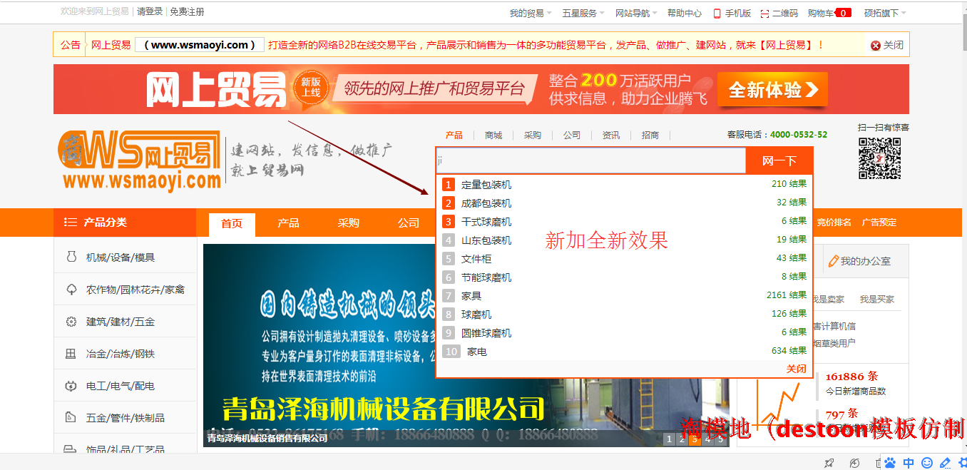967x470 pixels.
Task: Open 公司 in orange navigation bar
Action: 409,223
